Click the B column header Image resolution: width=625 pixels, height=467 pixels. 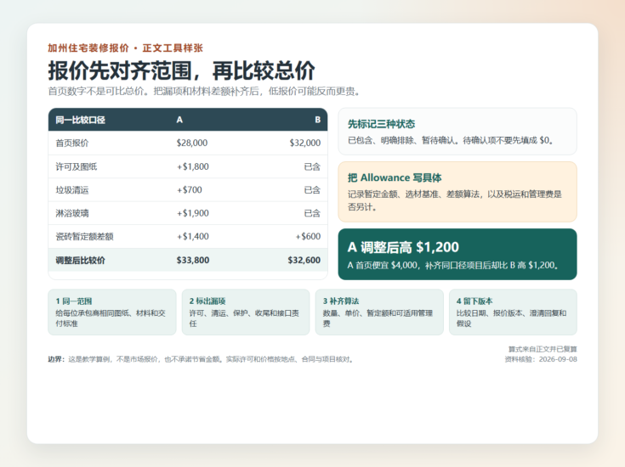[317, 120]
